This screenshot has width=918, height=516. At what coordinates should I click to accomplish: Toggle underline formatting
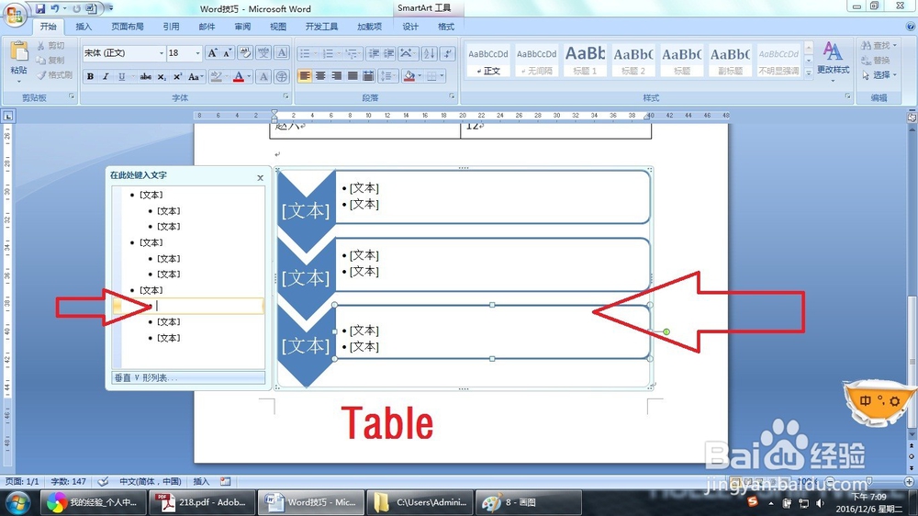(x=122, y=77)
